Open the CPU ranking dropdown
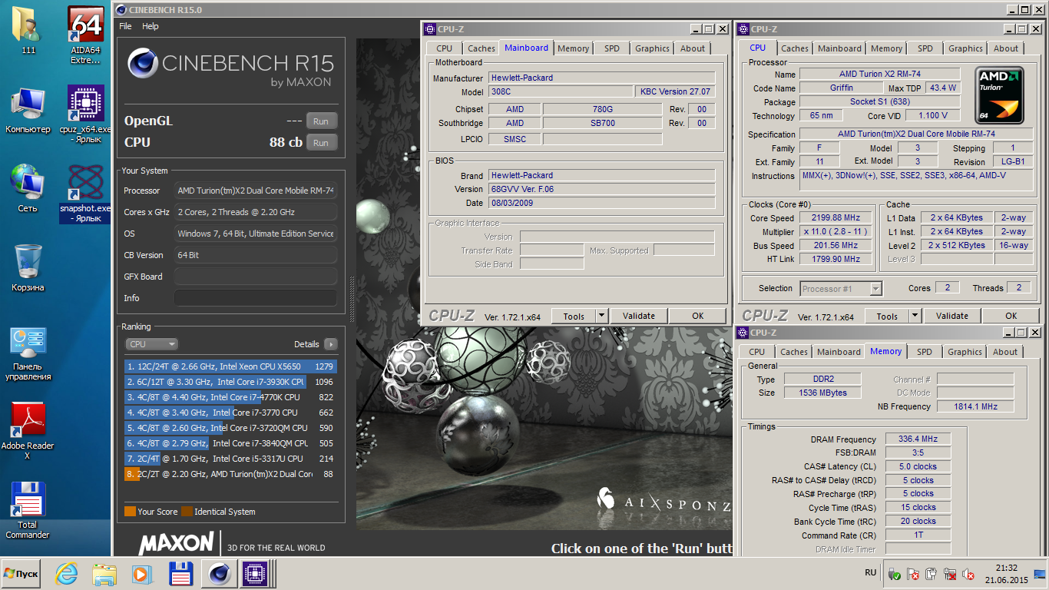 pos(151,344)
